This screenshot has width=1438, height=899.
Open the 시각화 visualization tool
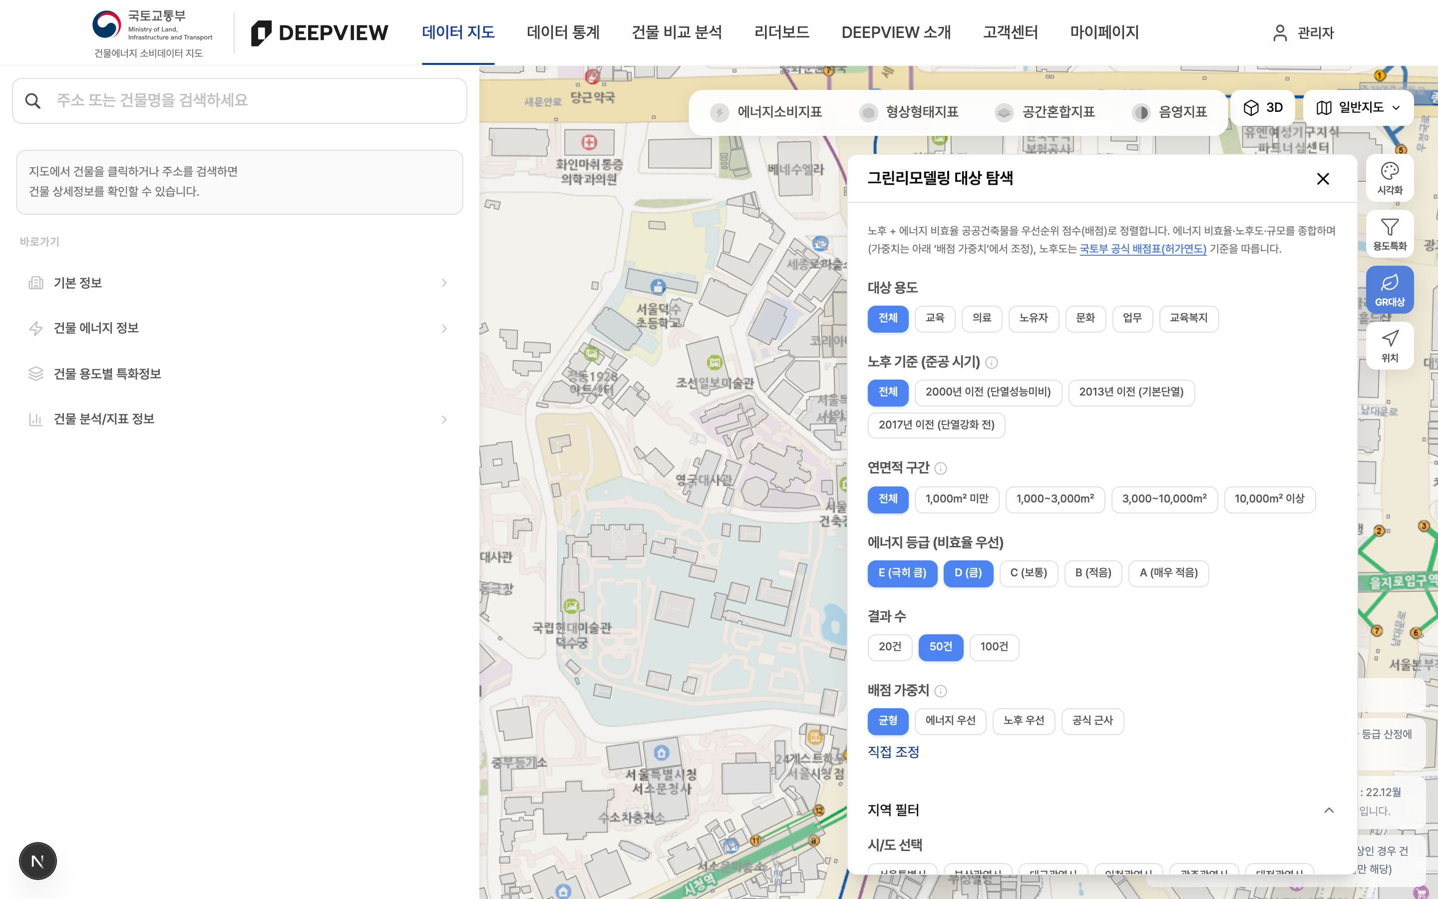click(x=1389, y=178)
